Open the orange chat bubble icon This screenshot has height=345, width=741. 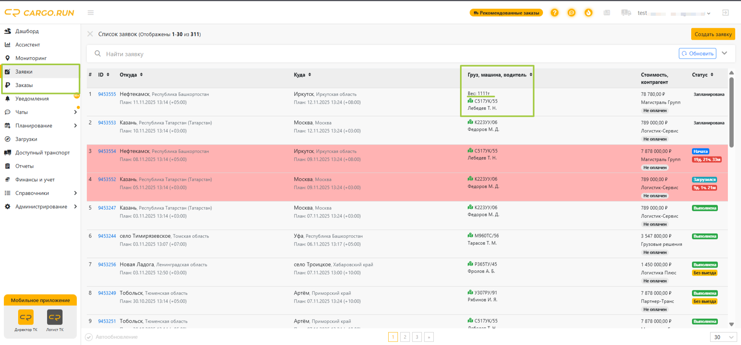(572, 13)
